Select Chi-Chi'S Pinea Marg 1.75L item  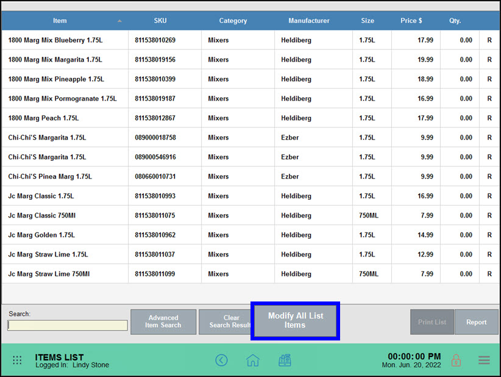[x=50, y=177]
